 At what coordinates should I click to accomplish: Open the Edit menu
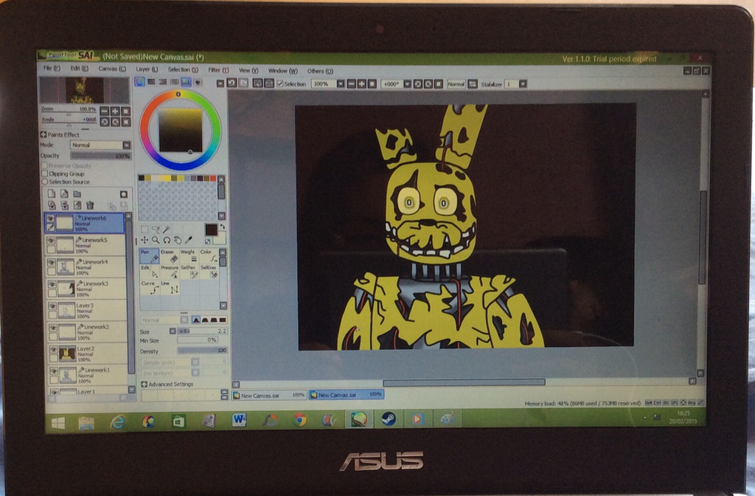tap(80, 69)
